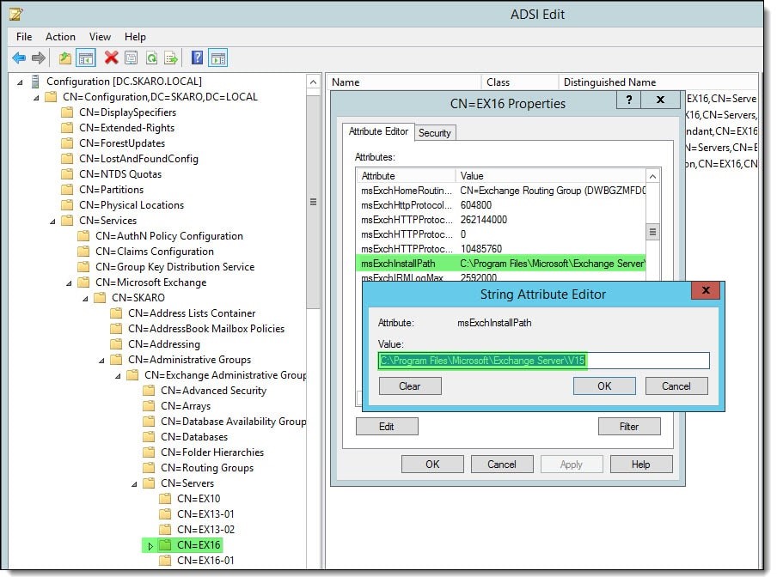Collapse the CN=Servers node
Screen dimensions: 777x583
(134, 484)
